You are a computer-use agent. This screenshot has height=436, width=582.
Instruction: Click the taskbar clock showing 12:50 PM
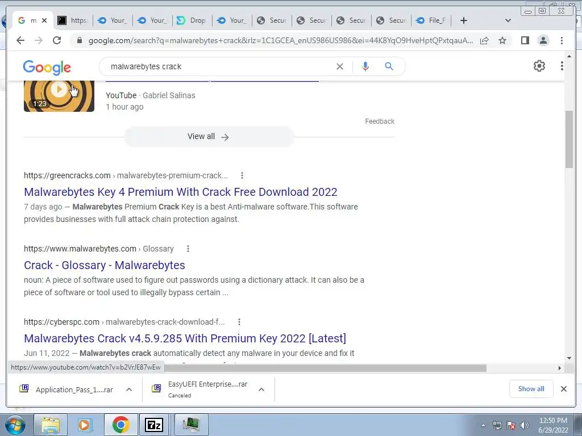[x=553, y=425]
